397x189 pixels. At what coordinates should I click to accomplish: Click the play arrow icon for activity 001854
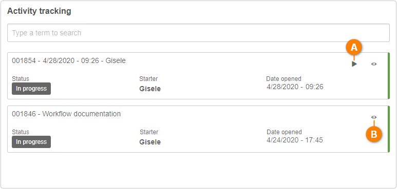click(354, 64)
